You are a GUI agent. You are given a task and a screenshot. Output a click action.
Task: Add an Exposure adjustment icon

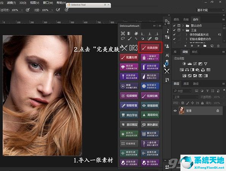[200, 64]
